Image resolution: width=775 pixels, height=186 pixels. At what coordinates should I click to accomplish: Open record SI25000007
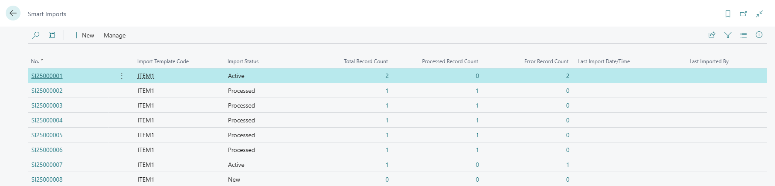coord(47,165)
